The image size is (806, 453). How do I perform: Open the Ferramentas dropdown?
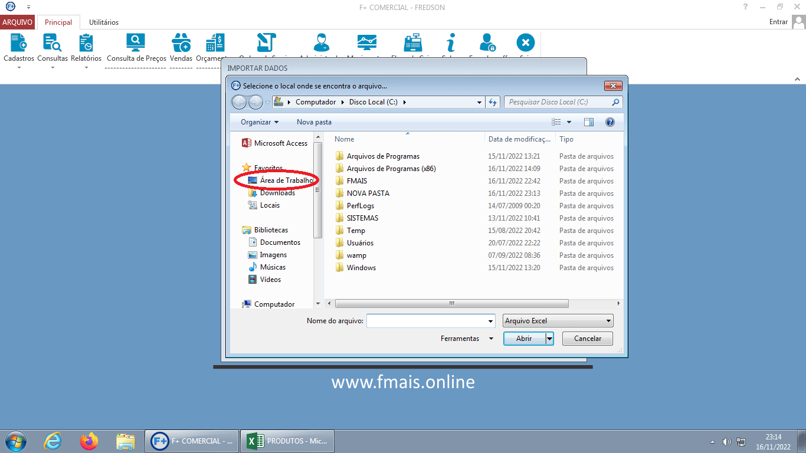click(x=467, y=339)
